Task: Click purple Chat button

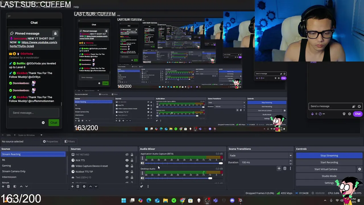Action: pos(358,114)
